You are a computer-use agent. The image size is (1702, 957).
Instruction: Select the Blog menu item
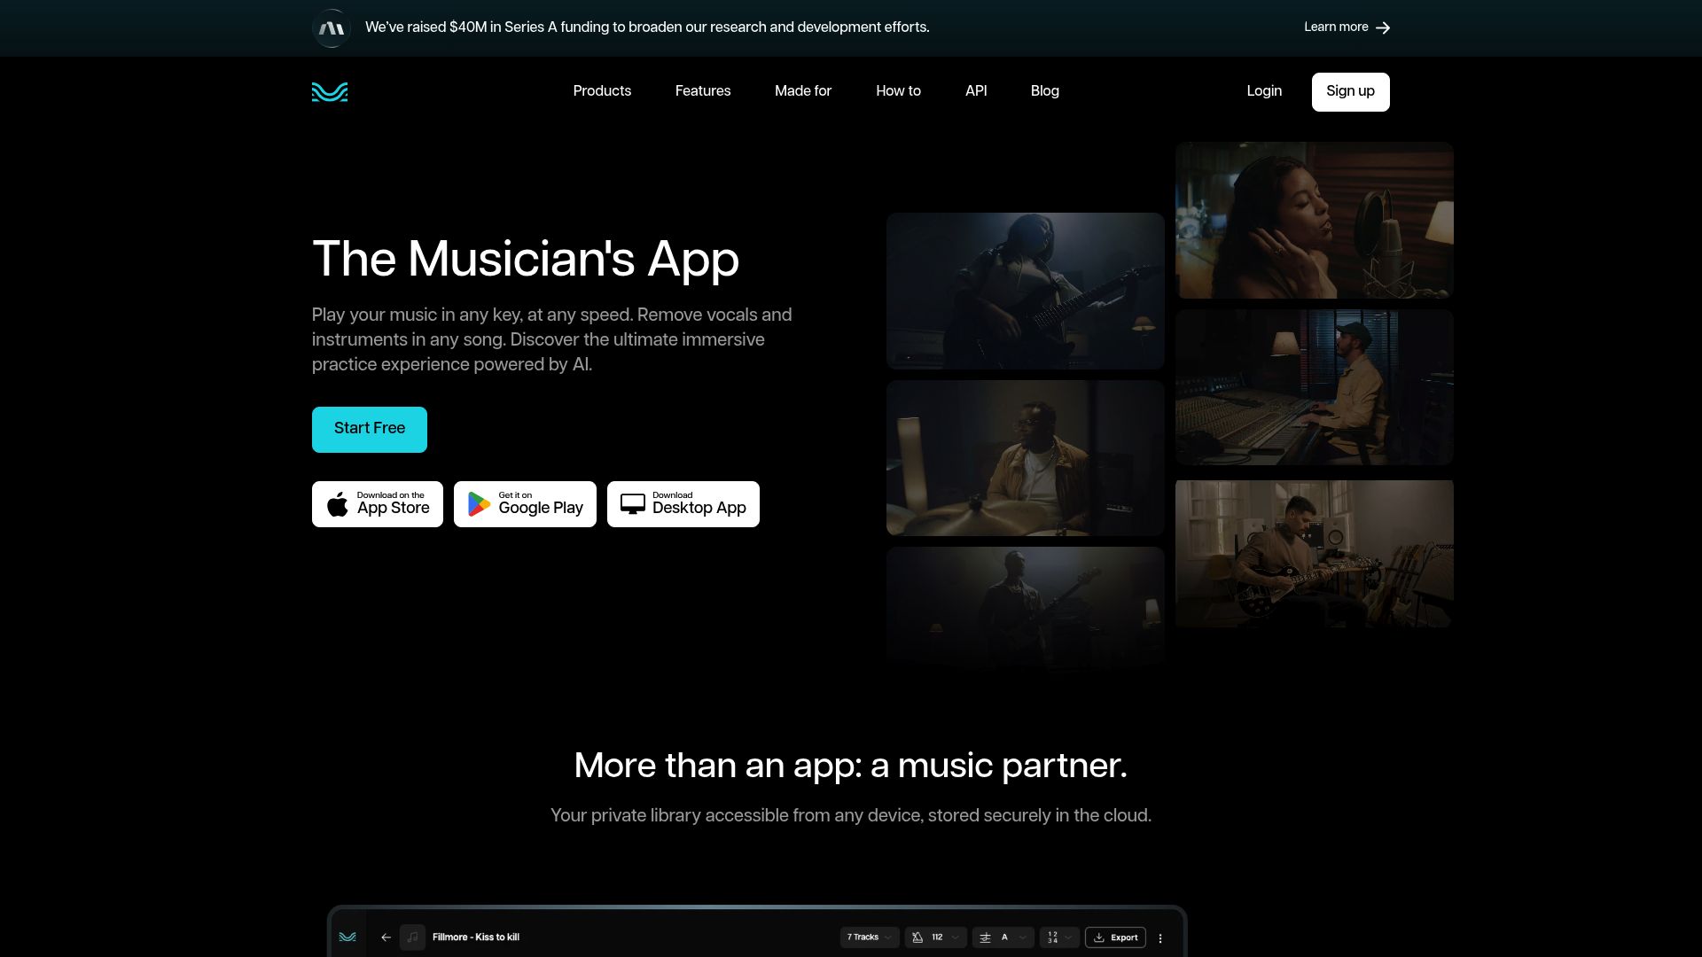pos(1044,91)
